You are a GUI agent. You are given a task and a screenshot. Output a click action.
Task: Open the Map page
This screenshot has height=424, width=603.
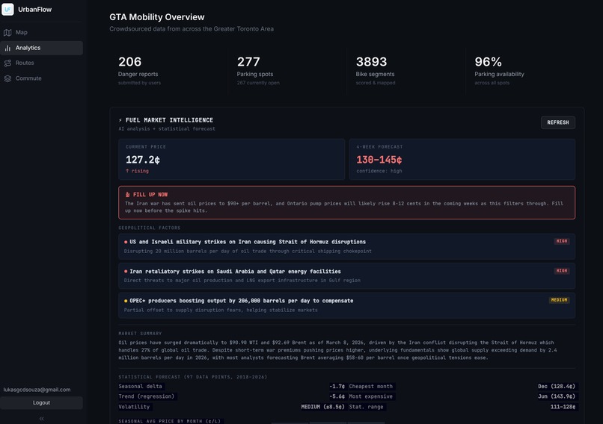coord(42,33)
